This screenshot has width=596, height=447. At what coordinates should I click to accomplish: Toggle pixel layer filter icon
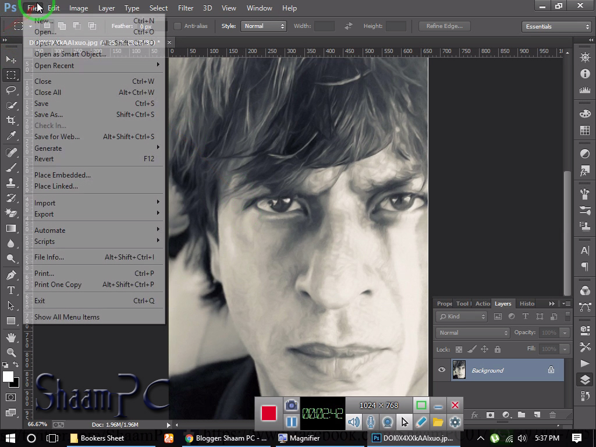pyautogui.click(x=498, y=316)
